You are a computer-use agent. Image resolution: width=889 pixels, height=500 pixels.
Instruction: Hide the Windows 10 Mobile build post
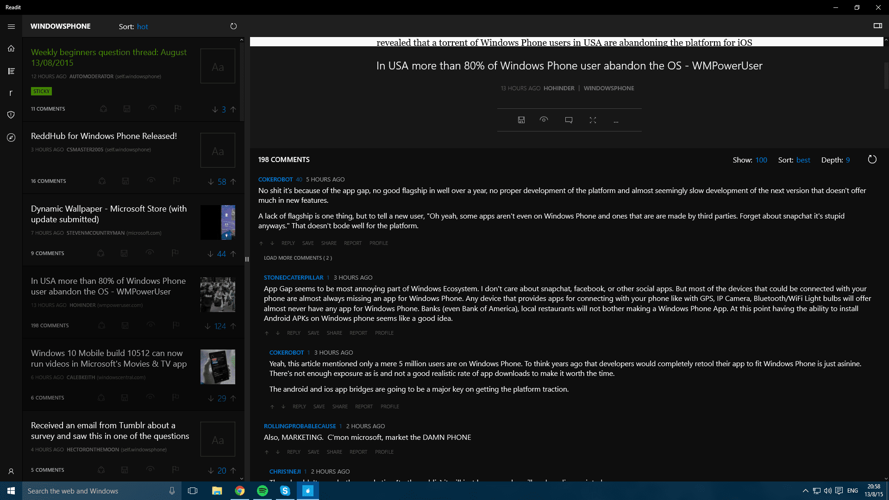pos(150,397)
